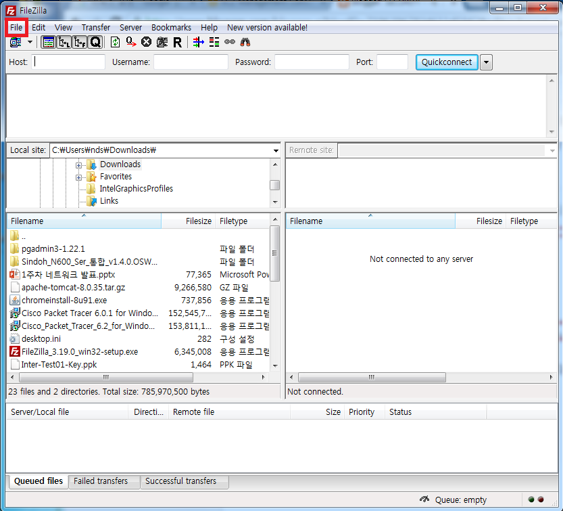The height and width of the screenshot is (511, 563).
Task: Click the reconnect to last server icon
Action: pyautogui.click(x=177, y=43)
